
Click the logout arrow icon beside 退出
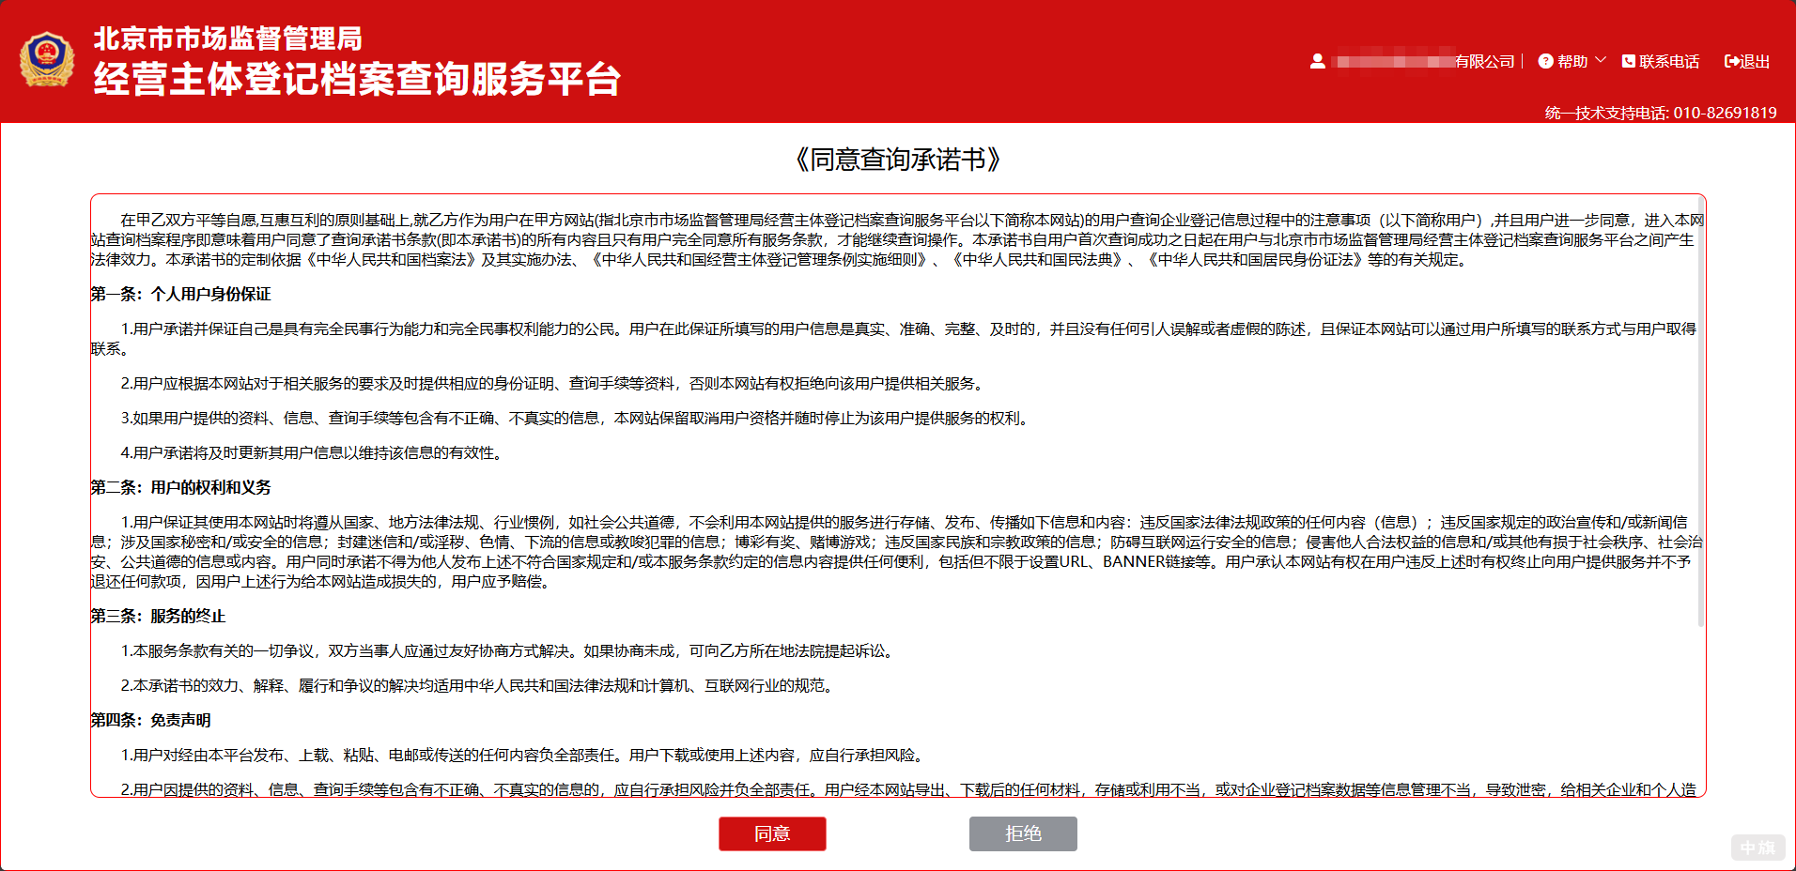1731,60
